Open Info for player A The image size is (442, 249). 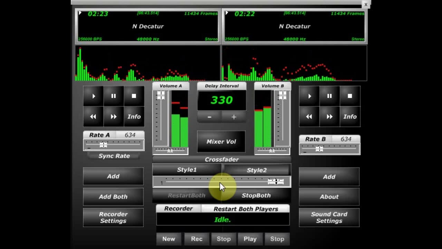134,117
